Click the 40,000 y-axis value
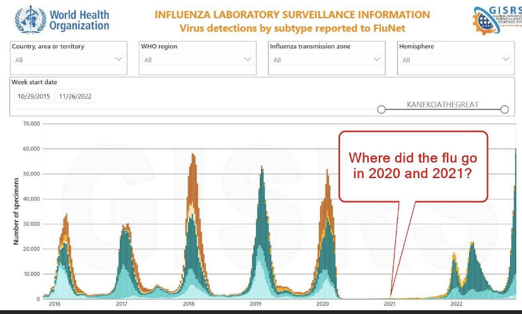 click(32, 199)
